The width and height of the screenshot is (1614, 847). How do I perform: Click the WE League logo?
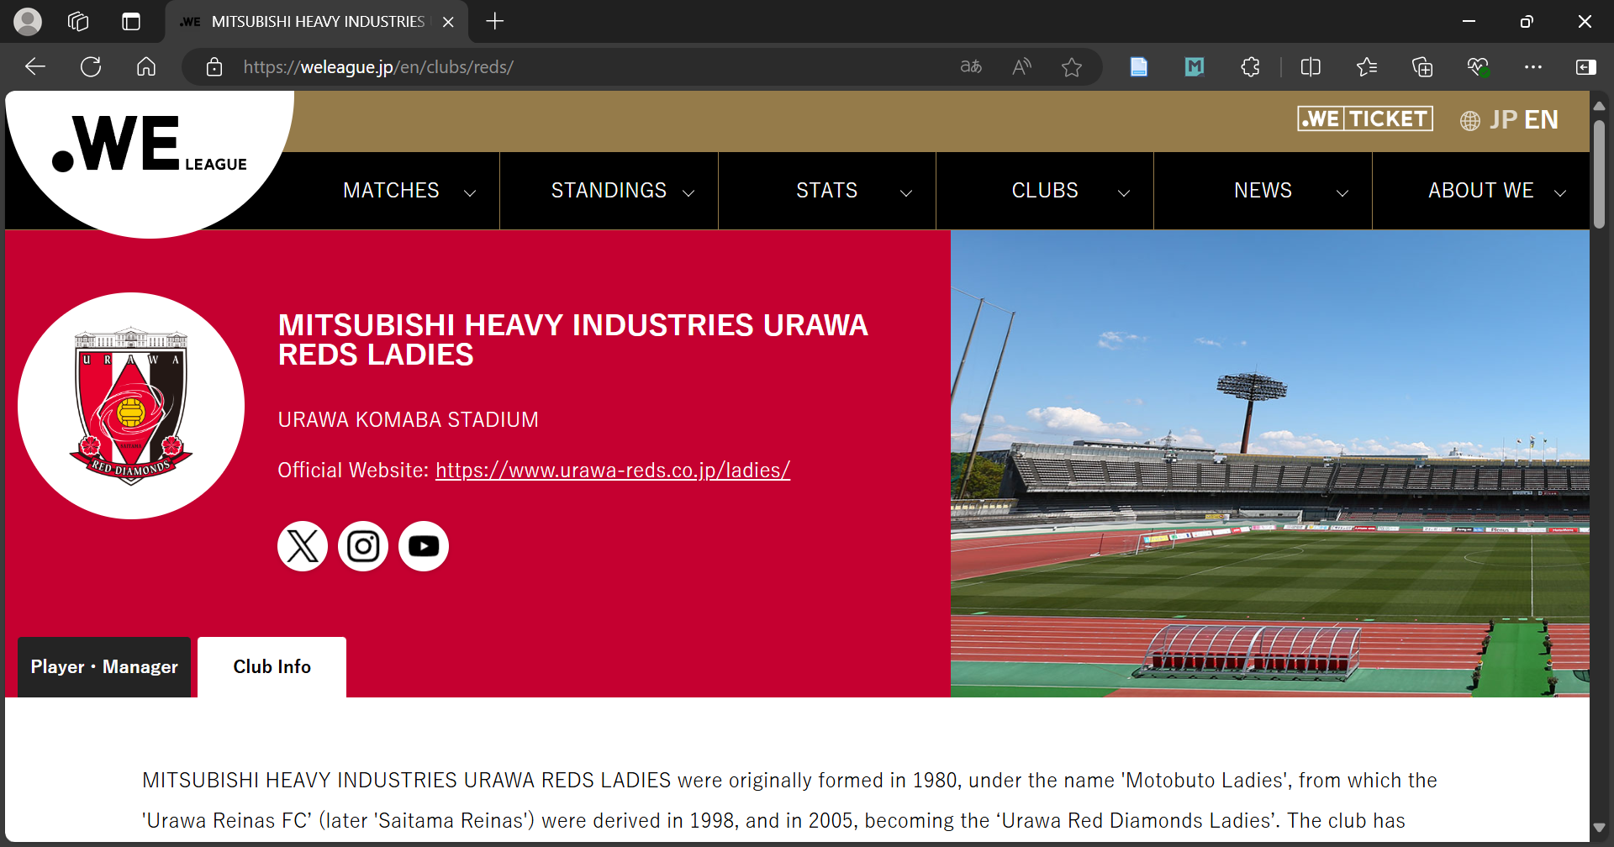pyautogui.click(x=150, y=145)
